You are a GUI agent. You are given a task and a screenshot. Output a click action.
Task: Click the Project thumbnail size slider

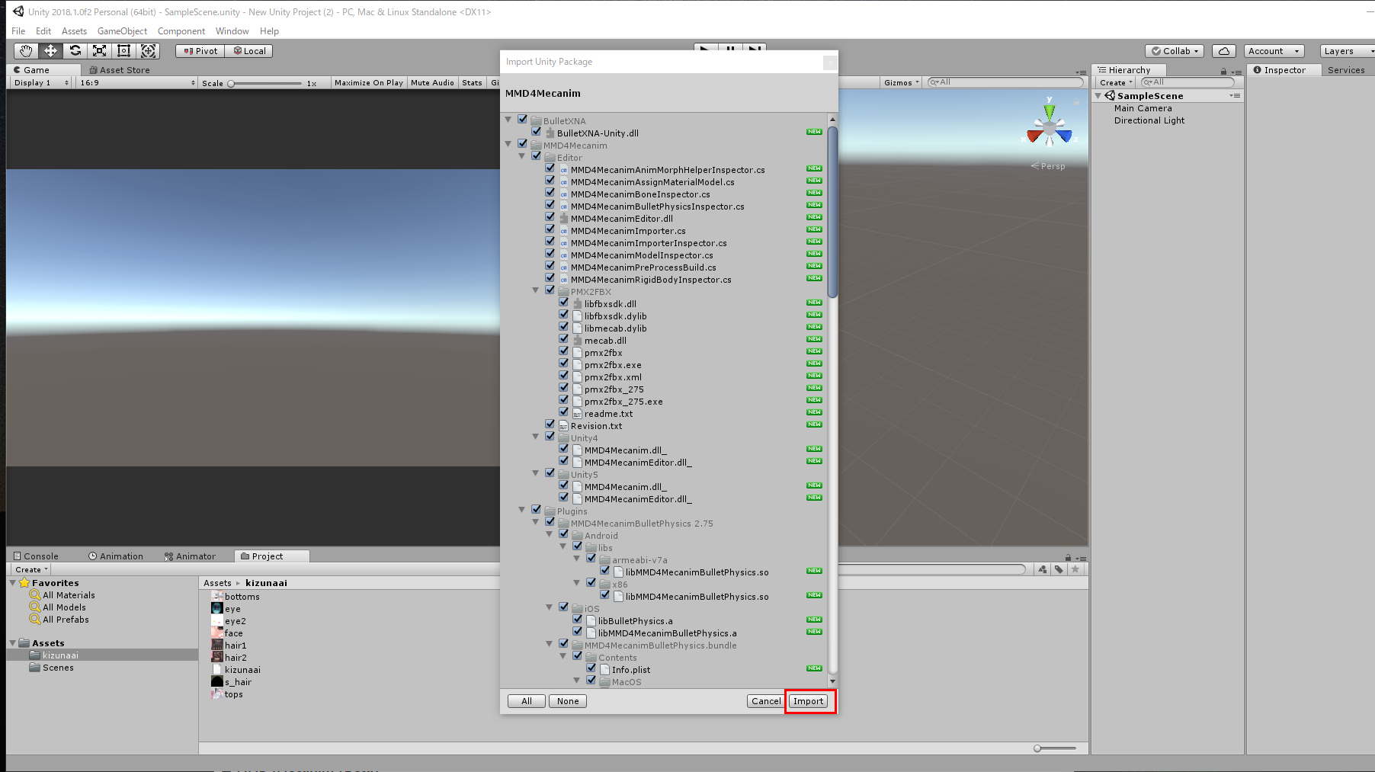coord(1055,748)
